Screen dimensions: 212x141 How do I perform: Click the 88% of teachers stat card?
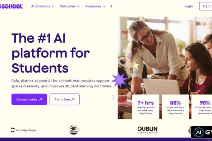175,107
